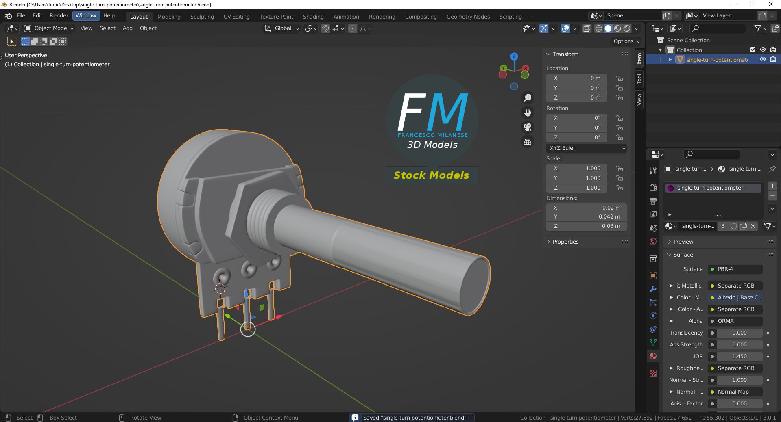Toggle lock on Scale Y

619,178
